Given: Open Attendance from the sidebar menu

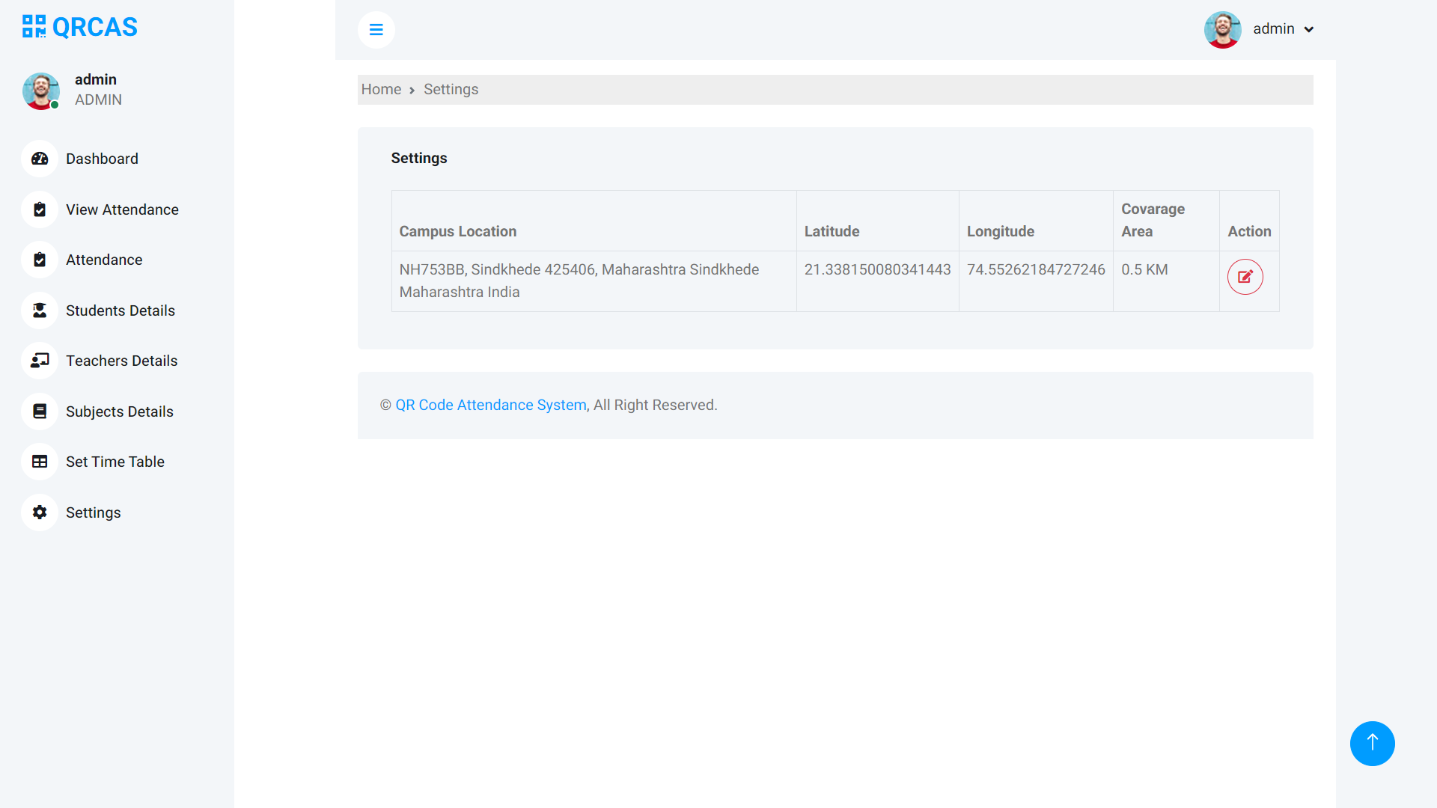Looking at the screenshot, I should (x=104, y=260).
